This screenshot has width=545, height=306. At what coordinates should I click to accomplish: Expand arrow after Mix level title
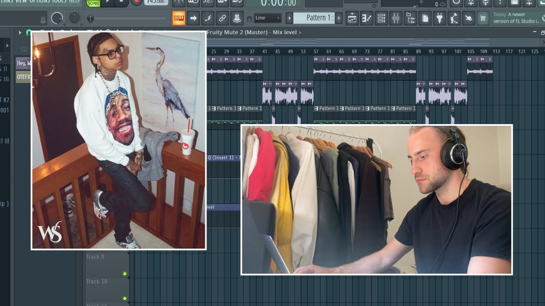[300, 32]
